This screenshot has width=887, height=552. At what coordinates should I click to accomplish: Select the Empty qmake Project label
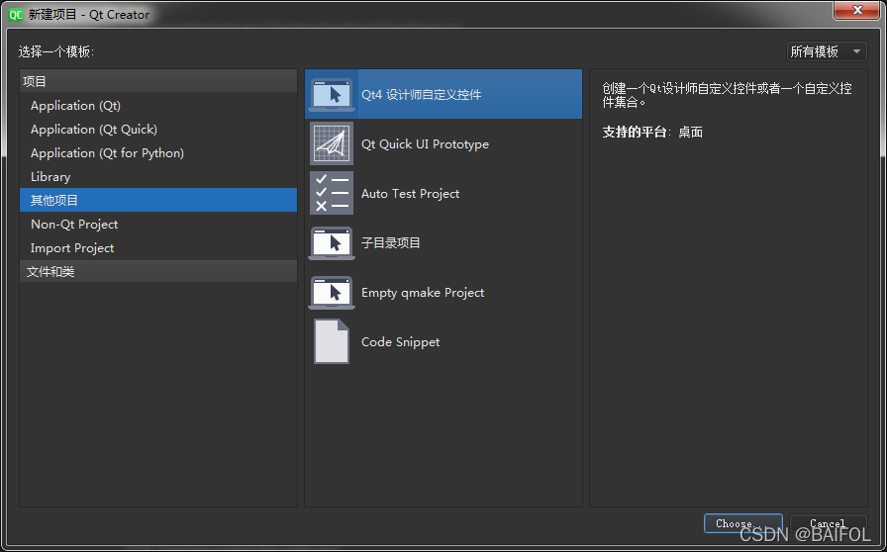point(423,293)
